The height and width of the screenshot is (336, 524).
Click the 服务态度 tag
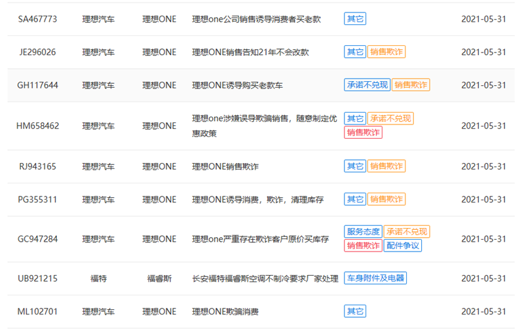pyautogui.click(x=362, y=232)
